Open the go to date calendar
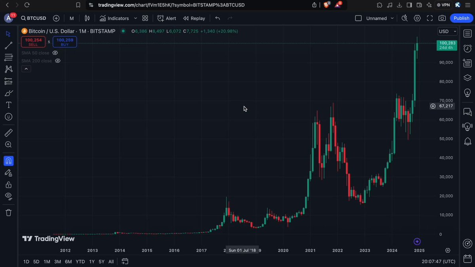The height and width of the screenshot is (267, 475). tap(125, 261)
